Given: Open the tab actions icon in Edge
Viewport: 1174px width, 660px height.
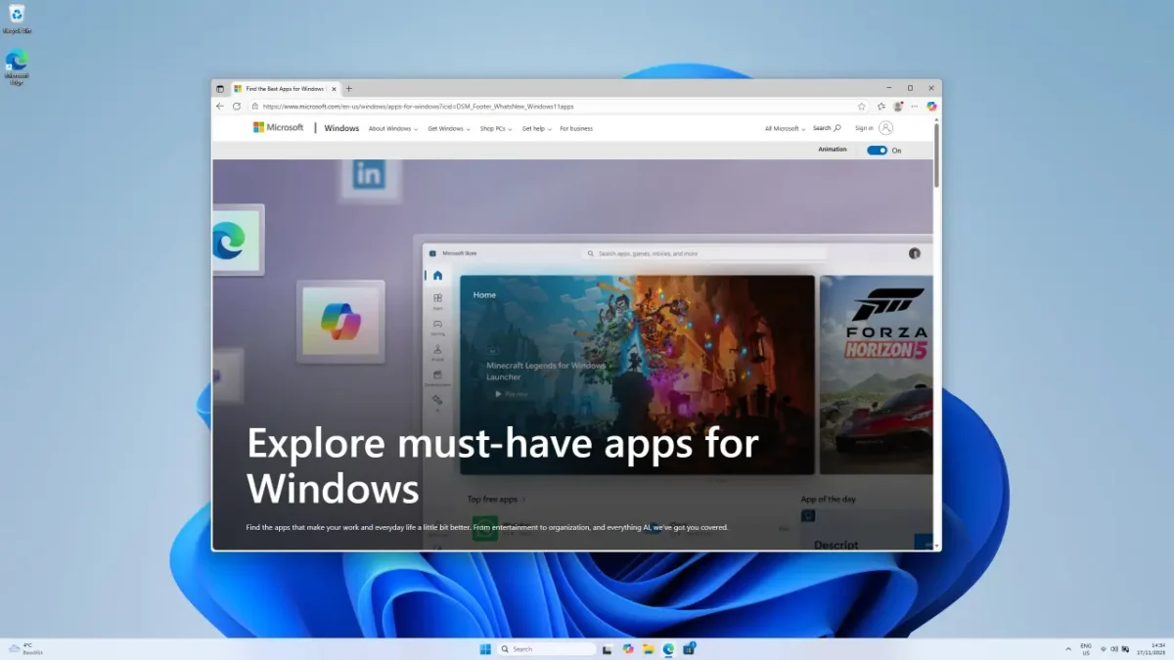Looking at the screenshot, I should pyautogui.click(x=220, y=89).
